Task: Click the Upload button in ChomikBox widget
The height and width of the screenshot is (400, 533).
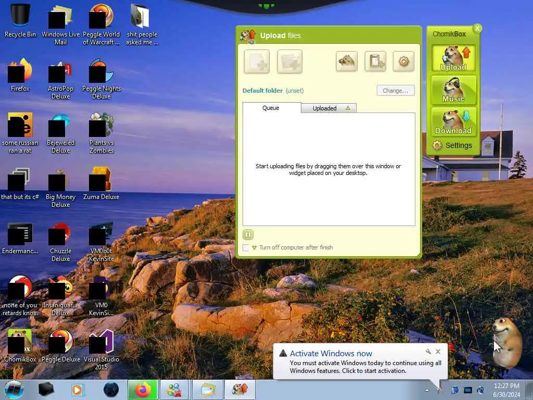Action: (453, 58)
